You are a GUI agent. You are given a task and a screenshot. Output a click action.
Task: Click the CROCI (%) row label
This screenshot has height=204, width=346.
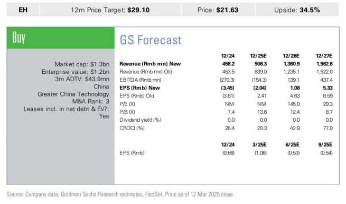click(132, 128)
